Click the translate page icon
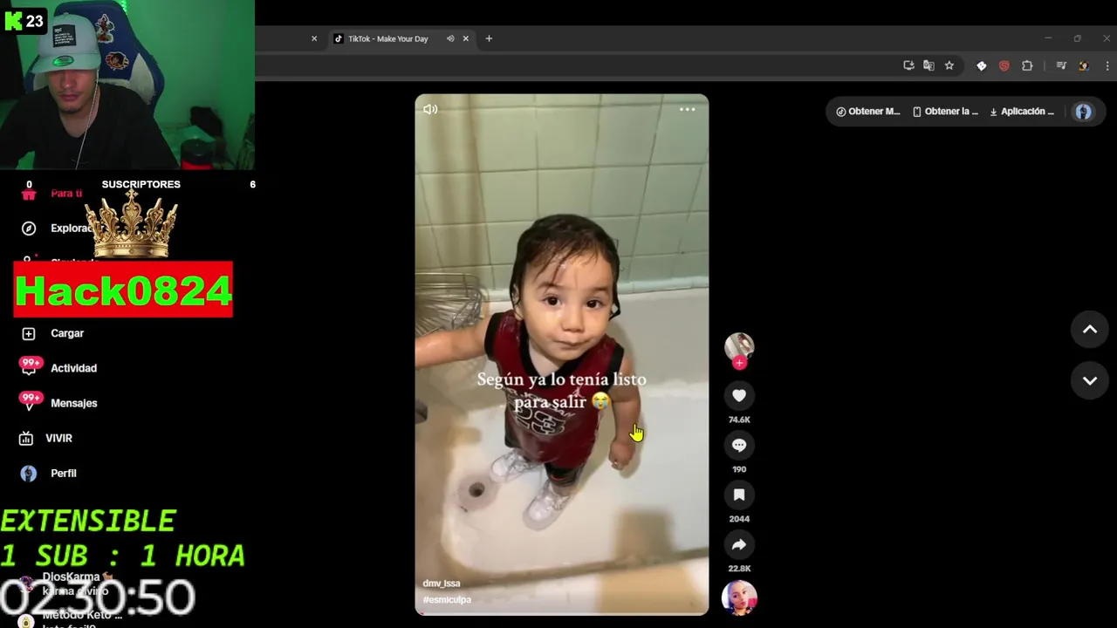Image resolution: width=1117 pixels, height=628 pixels. click(929, 65)
